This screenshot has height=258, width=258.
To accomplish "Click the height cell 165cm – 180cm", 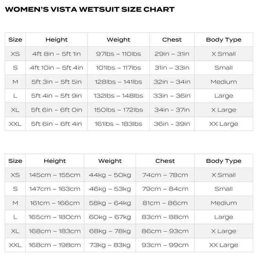I will (55, 217).
